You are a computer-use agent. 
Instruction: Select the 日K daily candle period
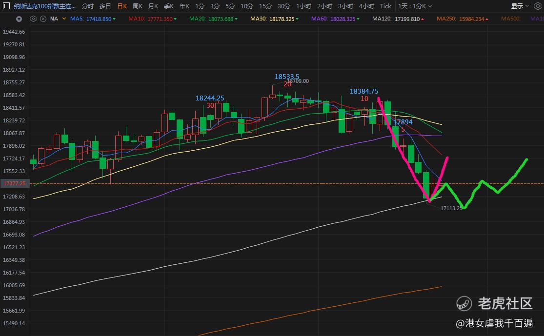coord(122,6)
